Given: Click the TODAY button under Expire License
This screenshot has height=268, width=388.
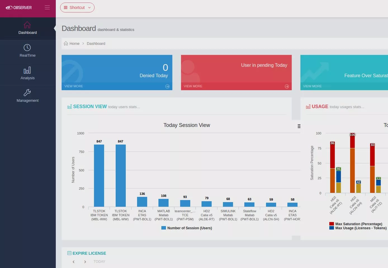Looking at the screenshot, I should pos(99,262).
